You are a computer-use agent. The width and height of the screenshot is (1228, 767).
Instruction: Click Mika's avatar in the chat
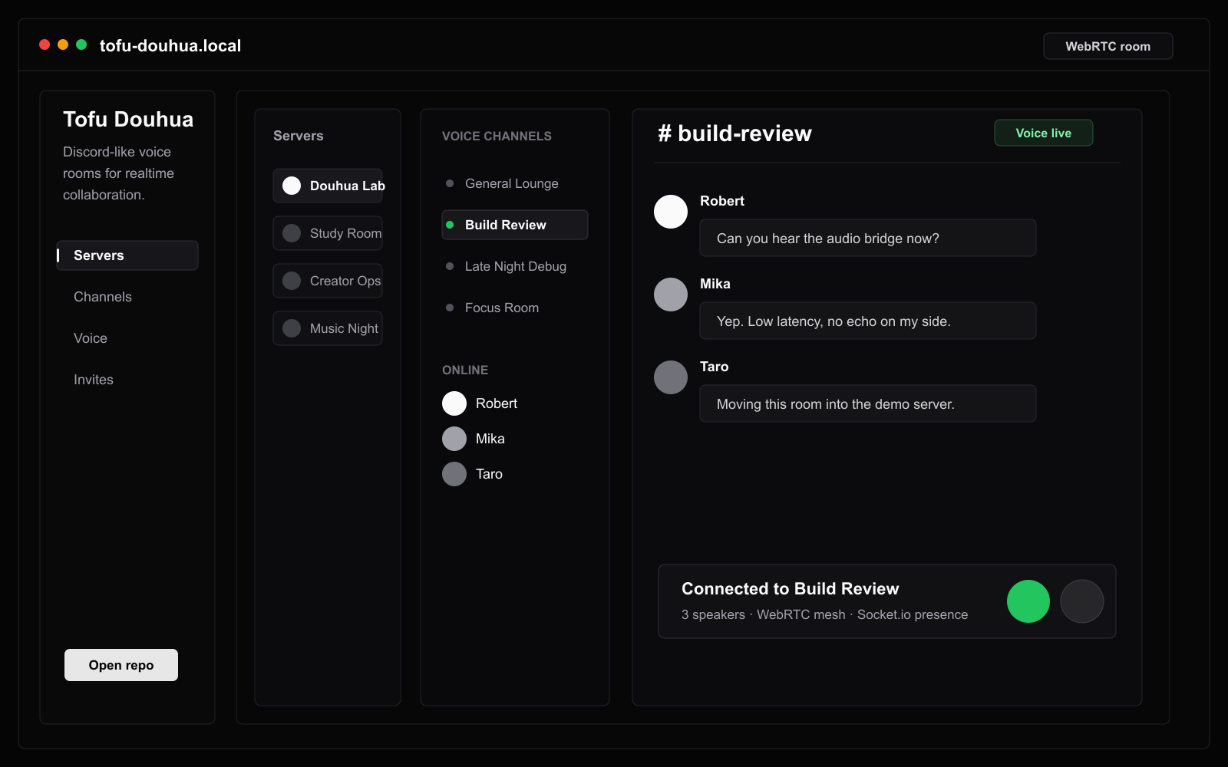pos(671,295)
